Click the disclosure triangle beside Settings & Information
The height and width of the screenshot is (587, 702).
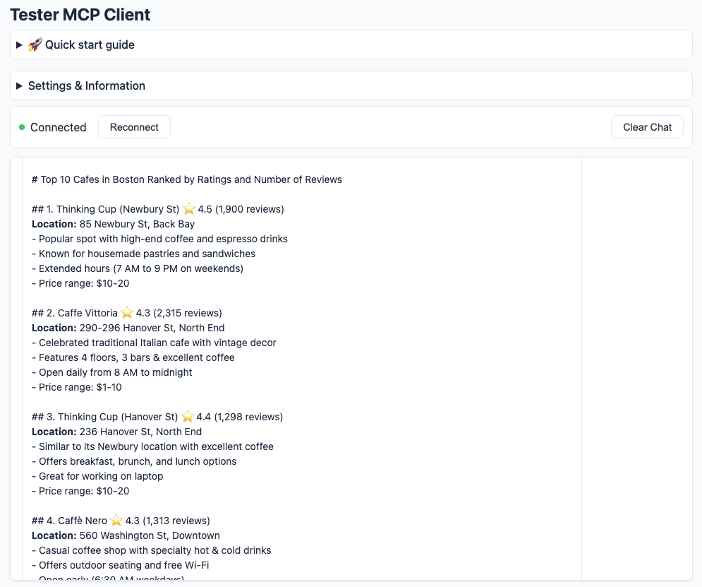(x=19, y=85)
